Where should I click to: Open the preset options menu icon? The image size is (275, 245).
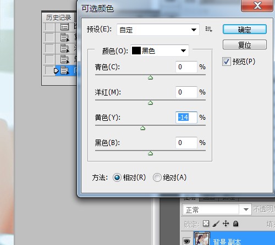(x=208, y=29)
